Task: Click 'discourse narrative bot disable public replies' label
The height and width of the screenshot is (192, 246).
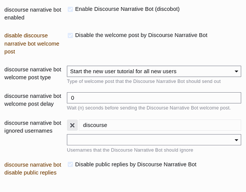Action: pos(33,168)
